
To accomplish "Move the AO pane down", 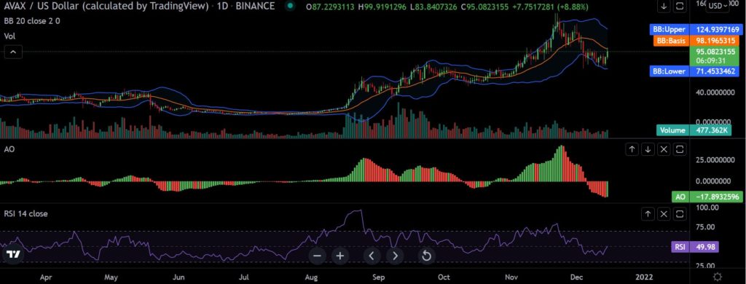I will [648, 149].
